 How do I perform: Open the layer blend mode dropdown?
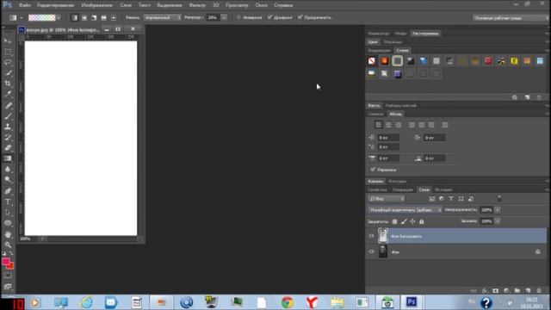(x=405, y=210)
